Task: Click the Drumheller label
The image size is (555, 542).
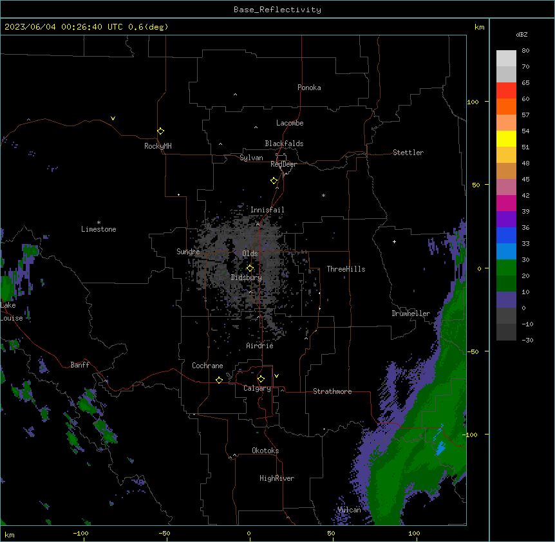Action: point(411,313)
